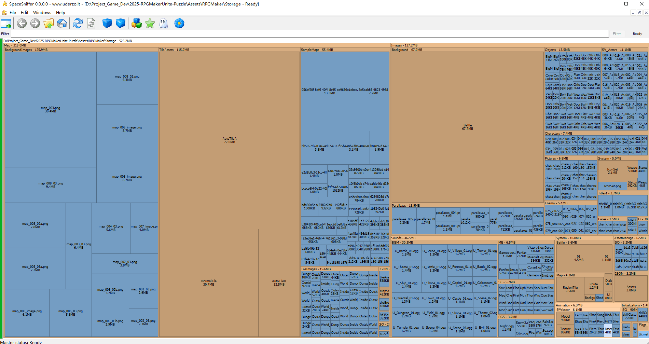Toggle unknown space ghost icon

(x=163, y=23)
